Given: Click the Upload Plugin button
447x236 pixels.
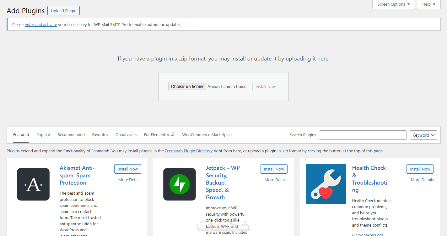Looking at the screenshot, I should click(64, 11).
